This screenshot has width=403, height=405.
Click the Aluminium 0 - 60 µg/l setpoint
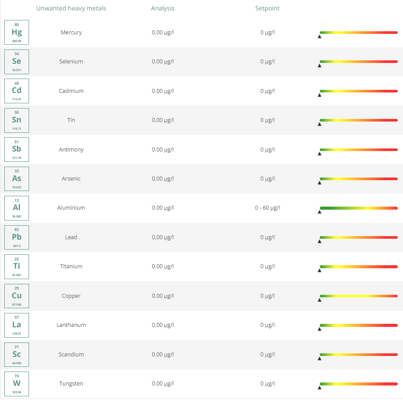tap(267, 208)
